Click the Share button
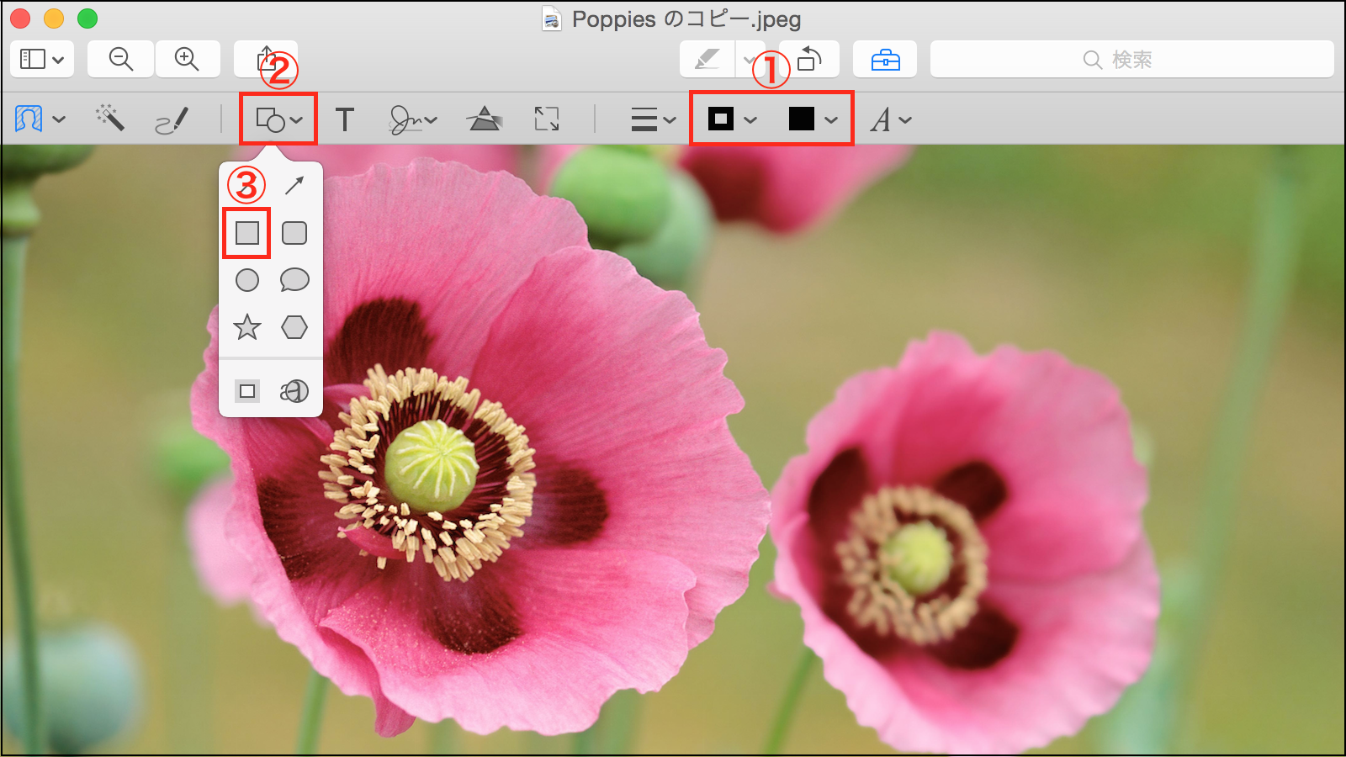 click(266, 60)
